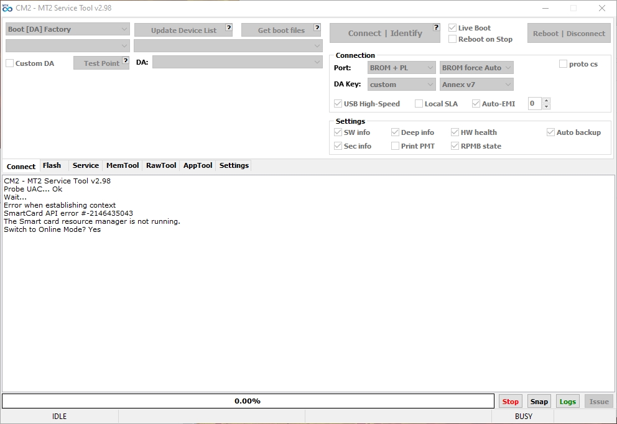Click the 0.00% progress bar
Viewport: 617px width, 424px height.
(248, 401)
